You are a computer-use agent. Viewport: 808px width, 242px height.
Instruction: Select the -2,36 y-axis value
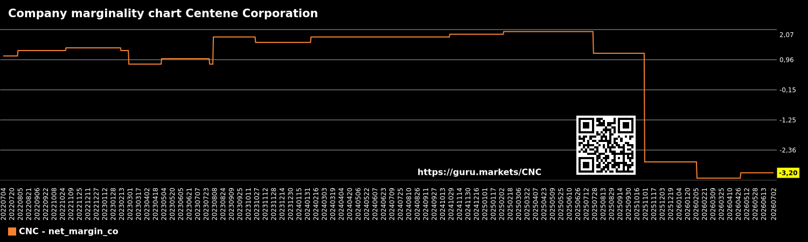point(788,150)
